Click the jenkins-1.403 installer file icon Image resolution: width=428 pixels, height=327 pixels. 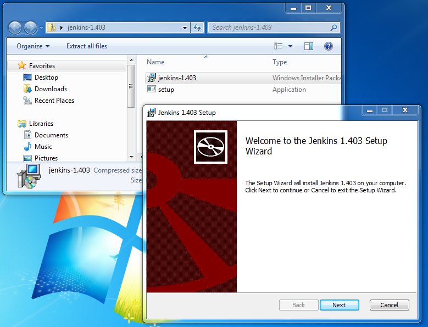[x=152, y=78]
